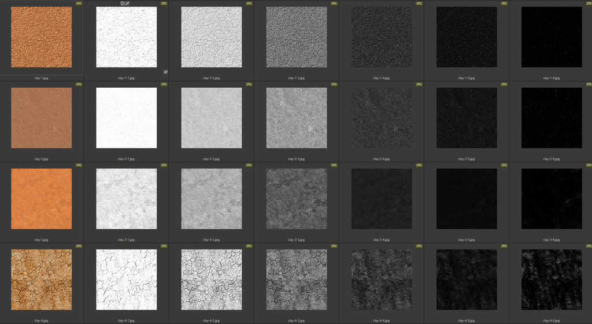
Task: Click the JPG badge on clay-1-6.jpg
Action: coord(588,3)
